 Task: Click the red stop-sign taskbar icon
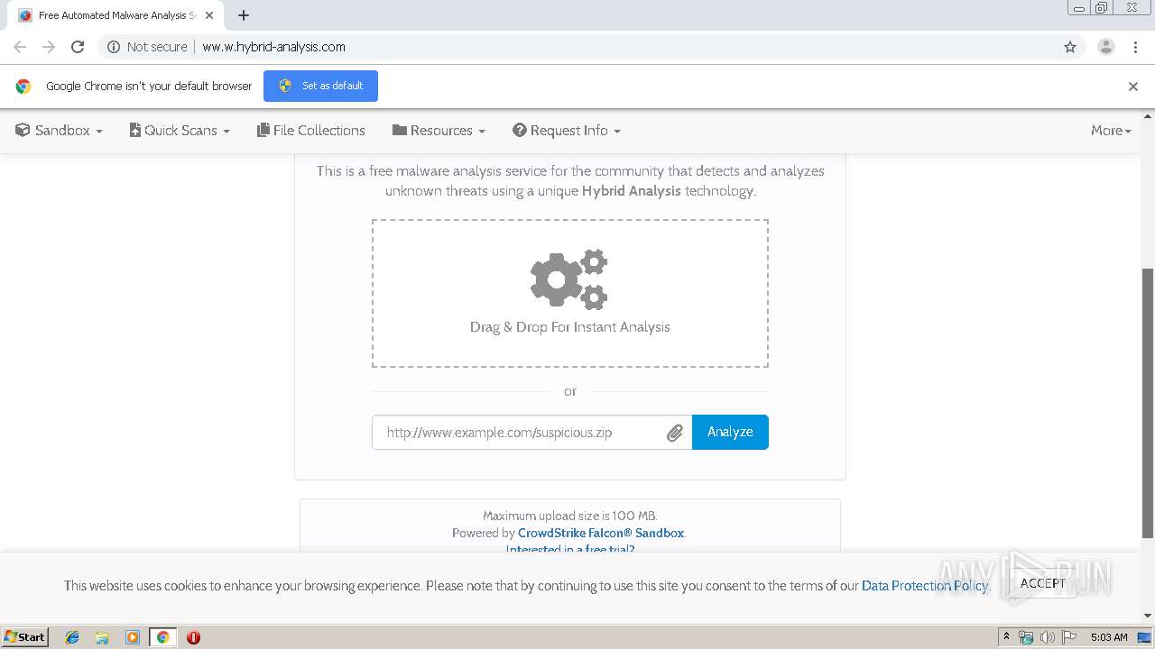click(193, 637)
